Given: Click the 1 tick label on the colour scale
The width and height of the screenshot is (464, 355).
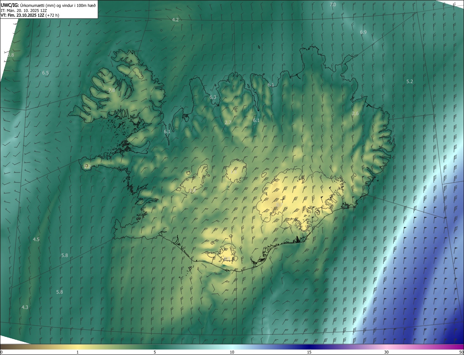Looking at the screenshot, I should coord(78,352).
